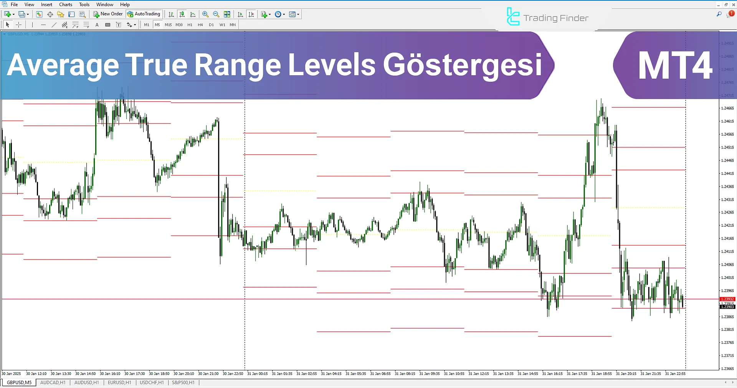The height and width of the screenshot is (388, 737).
Task: Toggle AutoTrading on
Action: tap(144, 14)
